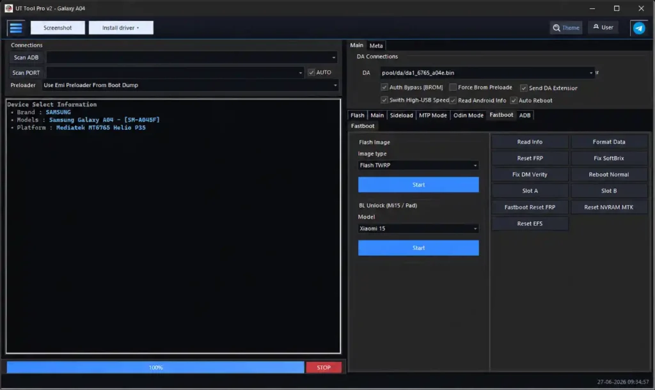Click the 100% progress bar

coord(155,368)
